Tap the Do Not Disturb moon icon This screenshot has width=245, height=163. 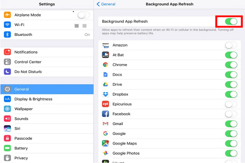pyautogui.click(x=7, y=72)
